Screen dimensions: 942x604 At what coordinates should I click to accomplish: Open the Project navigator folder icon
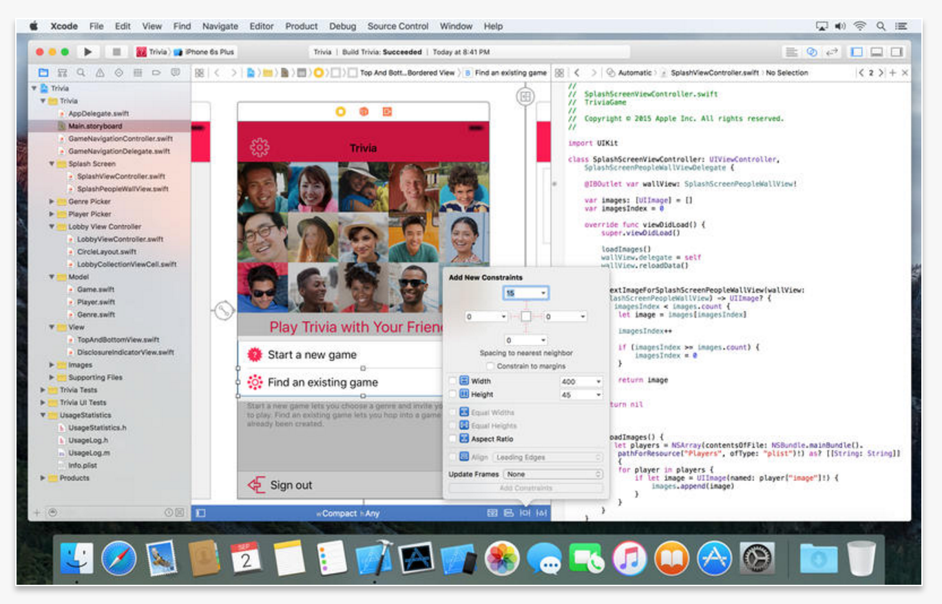click(43, 72)
